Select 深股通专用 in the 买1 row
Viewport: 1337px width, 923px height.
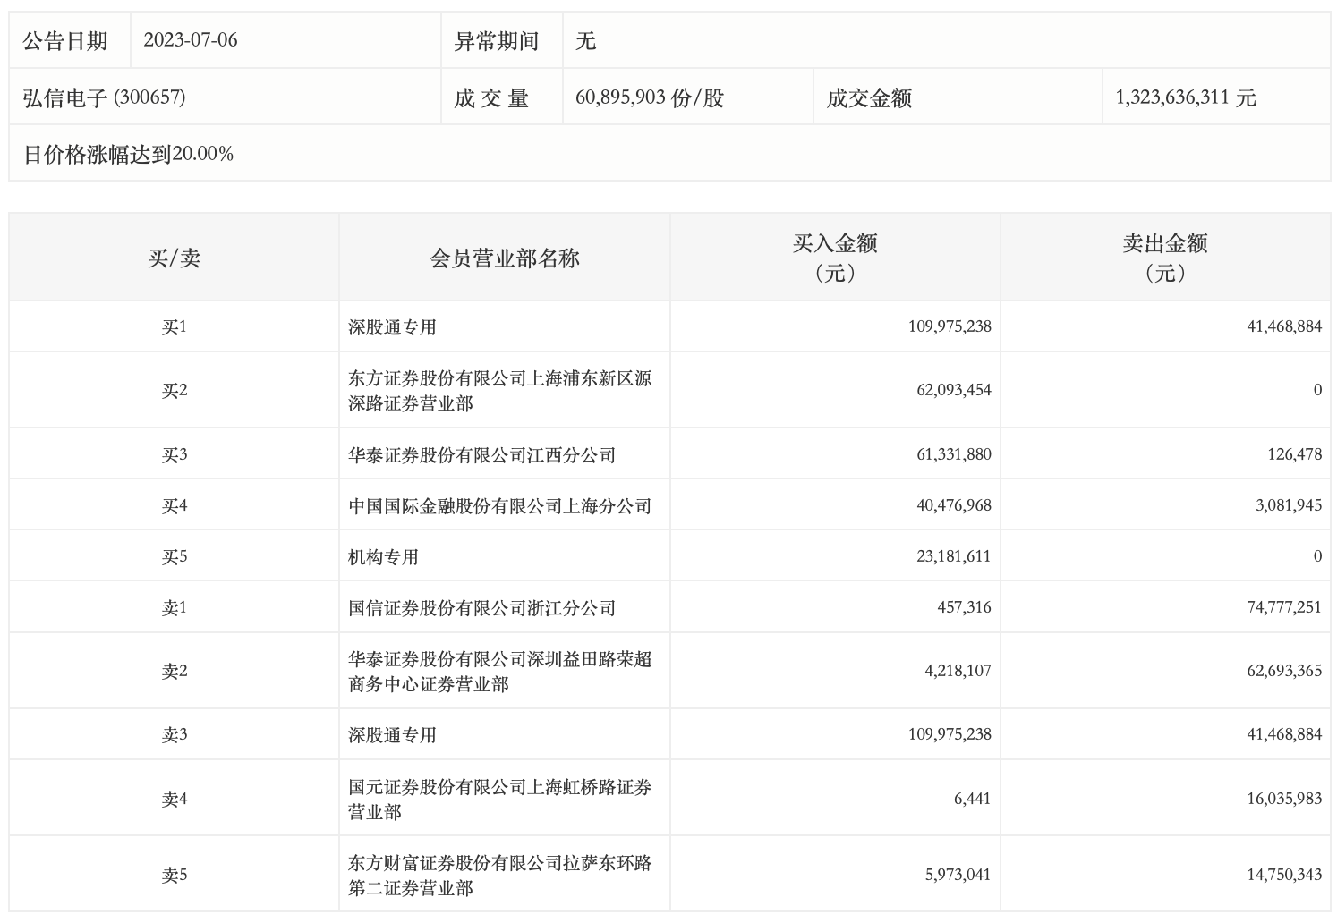click(x=392, y=327)
